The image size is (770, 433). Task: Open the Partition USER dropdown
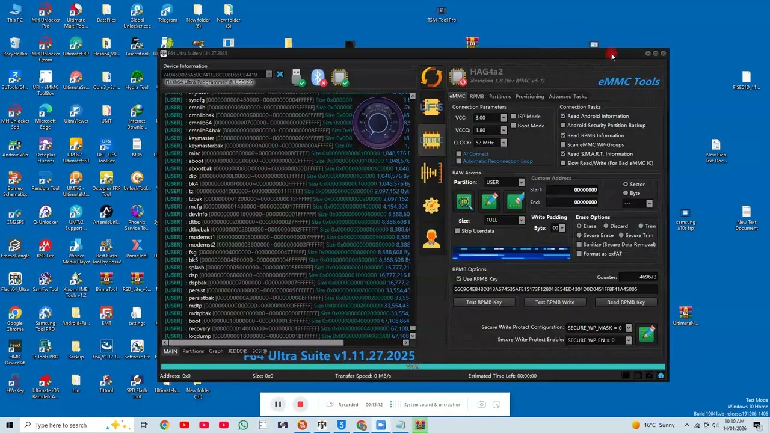521,182
